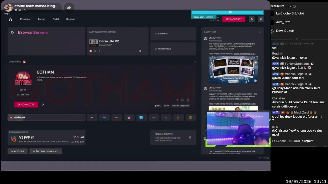The image size is (328, 184).
Task: Click Funky.Marin.ade name above 'Ben la' message
Action: pos(297,64)
